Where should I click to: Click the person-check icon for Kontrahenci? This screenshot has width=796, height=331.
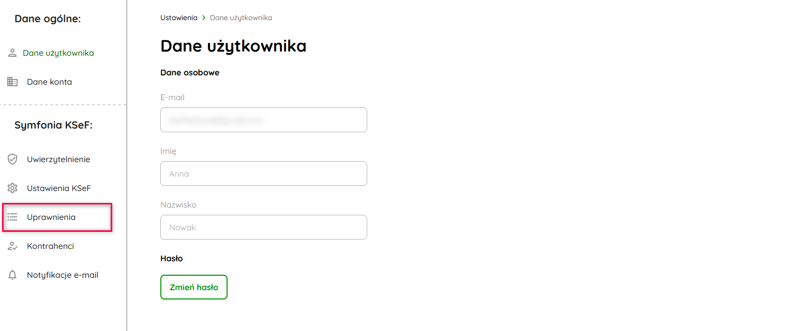(12, 246)
